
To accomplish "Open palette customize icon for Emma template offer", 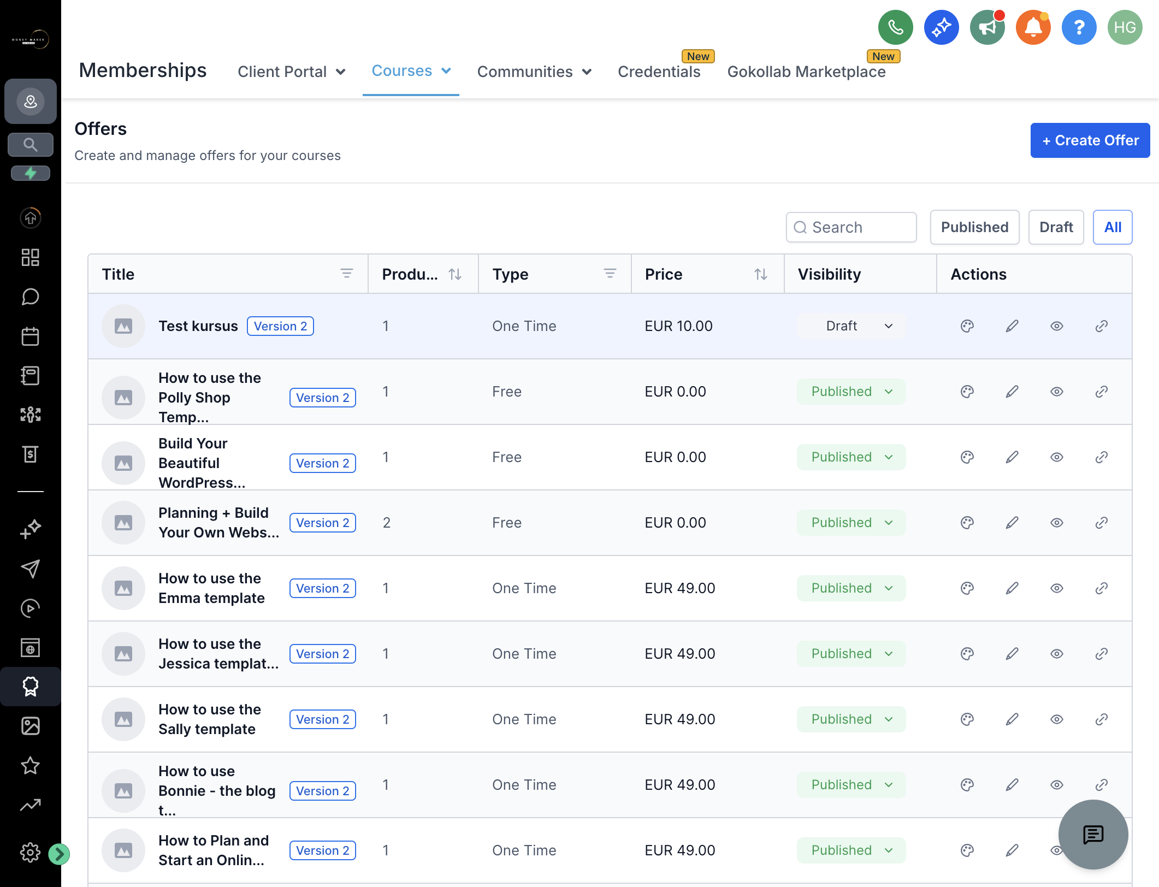I will tap(967, 588).
